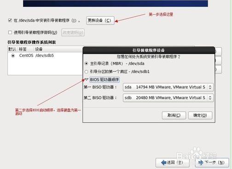Confirm with the 确定(O) button
Viewport: 232px width, 169px height.
[200, 115]
